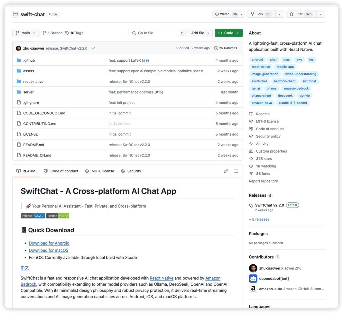The height and width of the screenshot is (313, 343).
Task: Click the release v2.2.0 badge
Action: click(33, 216)
